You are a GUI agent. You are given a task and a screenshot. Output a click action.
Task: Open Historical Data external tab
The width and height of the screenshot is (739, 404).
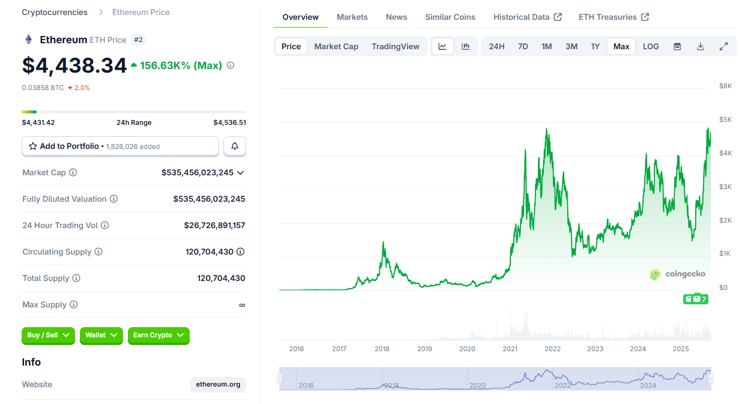(528, 17)
